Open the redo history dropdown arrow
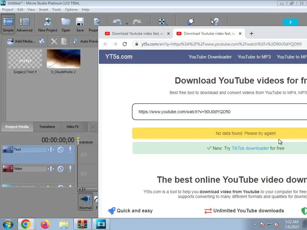The height and width of the screenshot is (230, 307). coord(147,24)
